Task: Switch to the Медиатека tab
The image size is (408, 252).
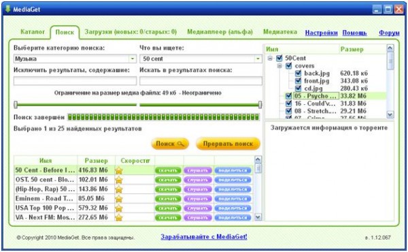Action: [x=280, y=32]
